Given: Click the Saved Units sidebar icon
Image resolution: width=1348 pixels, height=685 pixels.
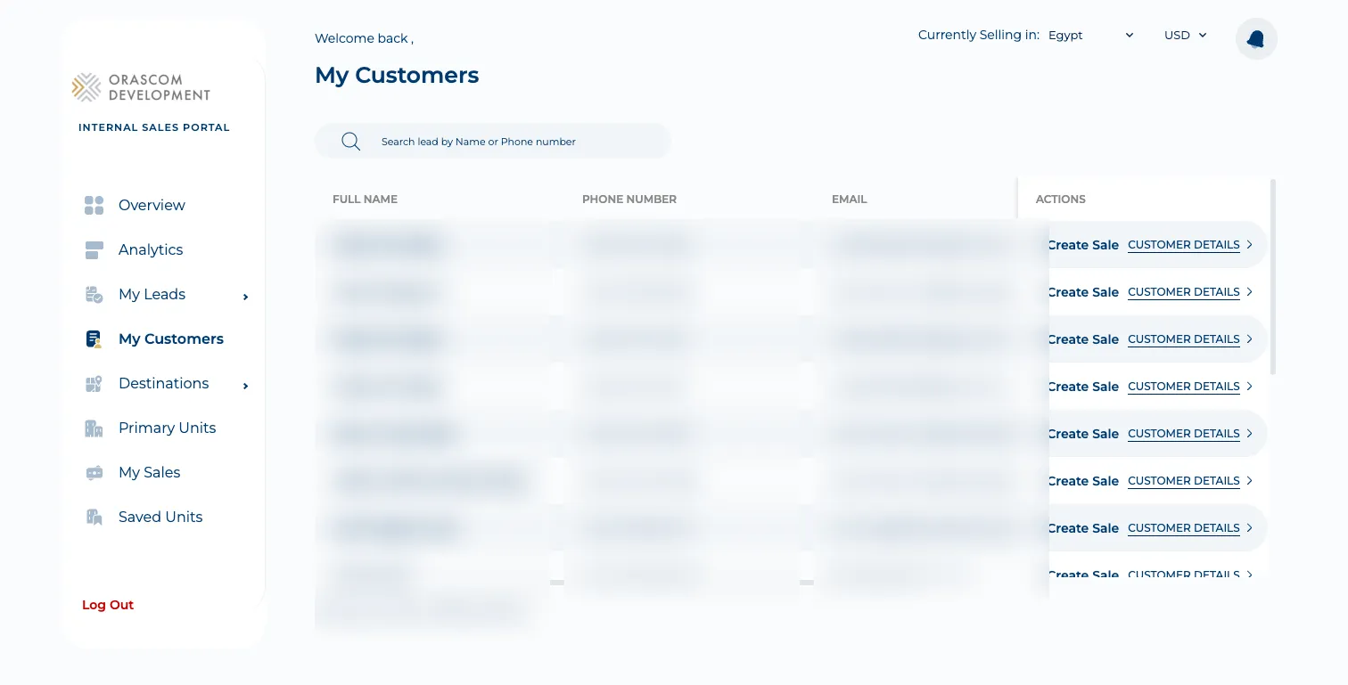Looking at the screenshot, I should pos(94,518).
